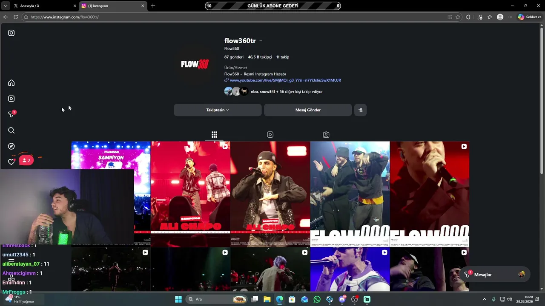
Task: Open the 10:20 clock and date
Action: 525,299
